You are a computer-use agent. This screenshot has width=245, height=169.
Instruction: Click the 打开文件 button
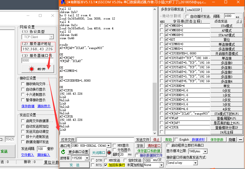68,140
